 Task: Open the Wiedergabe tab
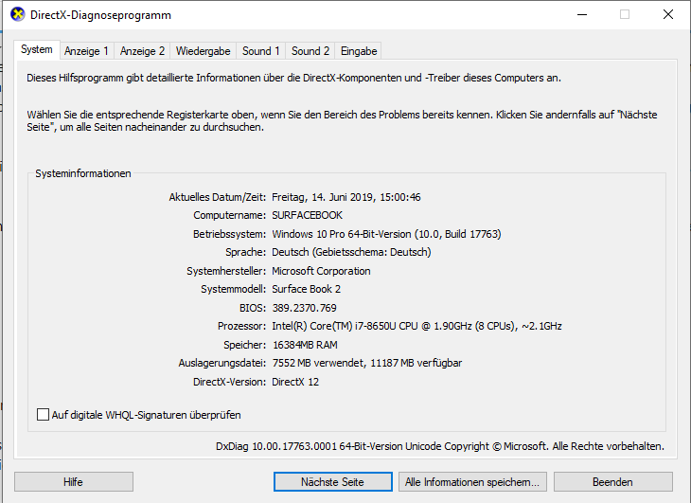point(204,51)
